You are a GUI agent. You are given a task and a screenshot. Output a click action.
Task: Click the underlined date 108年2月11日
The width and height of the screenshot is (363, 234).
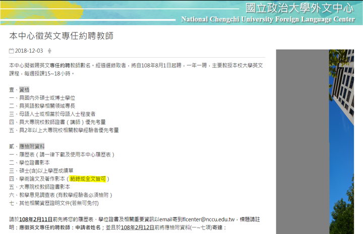[x=36, y=219]
